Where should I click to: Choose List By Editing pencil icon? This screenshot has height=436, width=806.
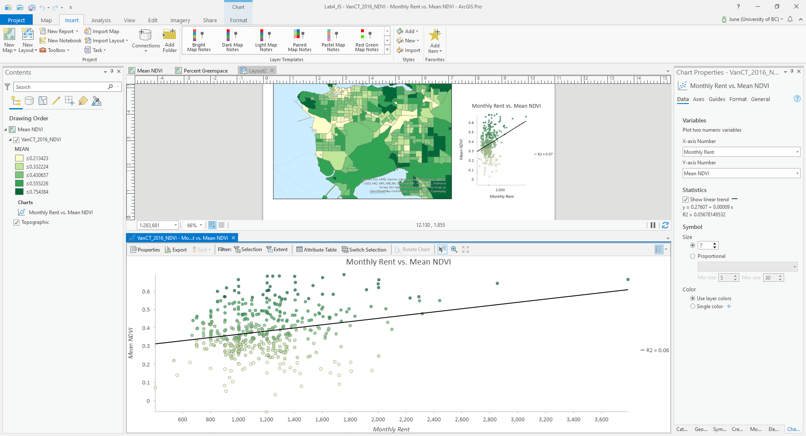click(x=56, y=101)
